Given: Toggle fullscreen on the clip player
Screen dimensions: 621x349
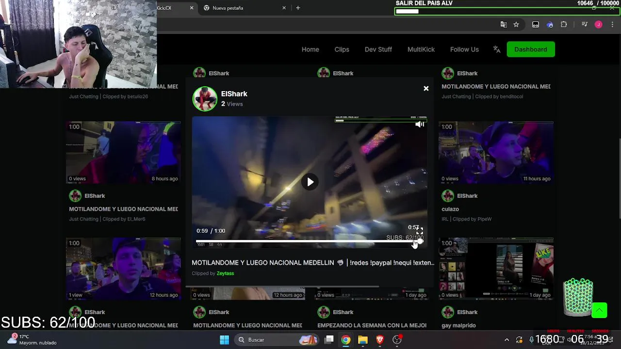Looking at the screenshot, I should 420,231.
